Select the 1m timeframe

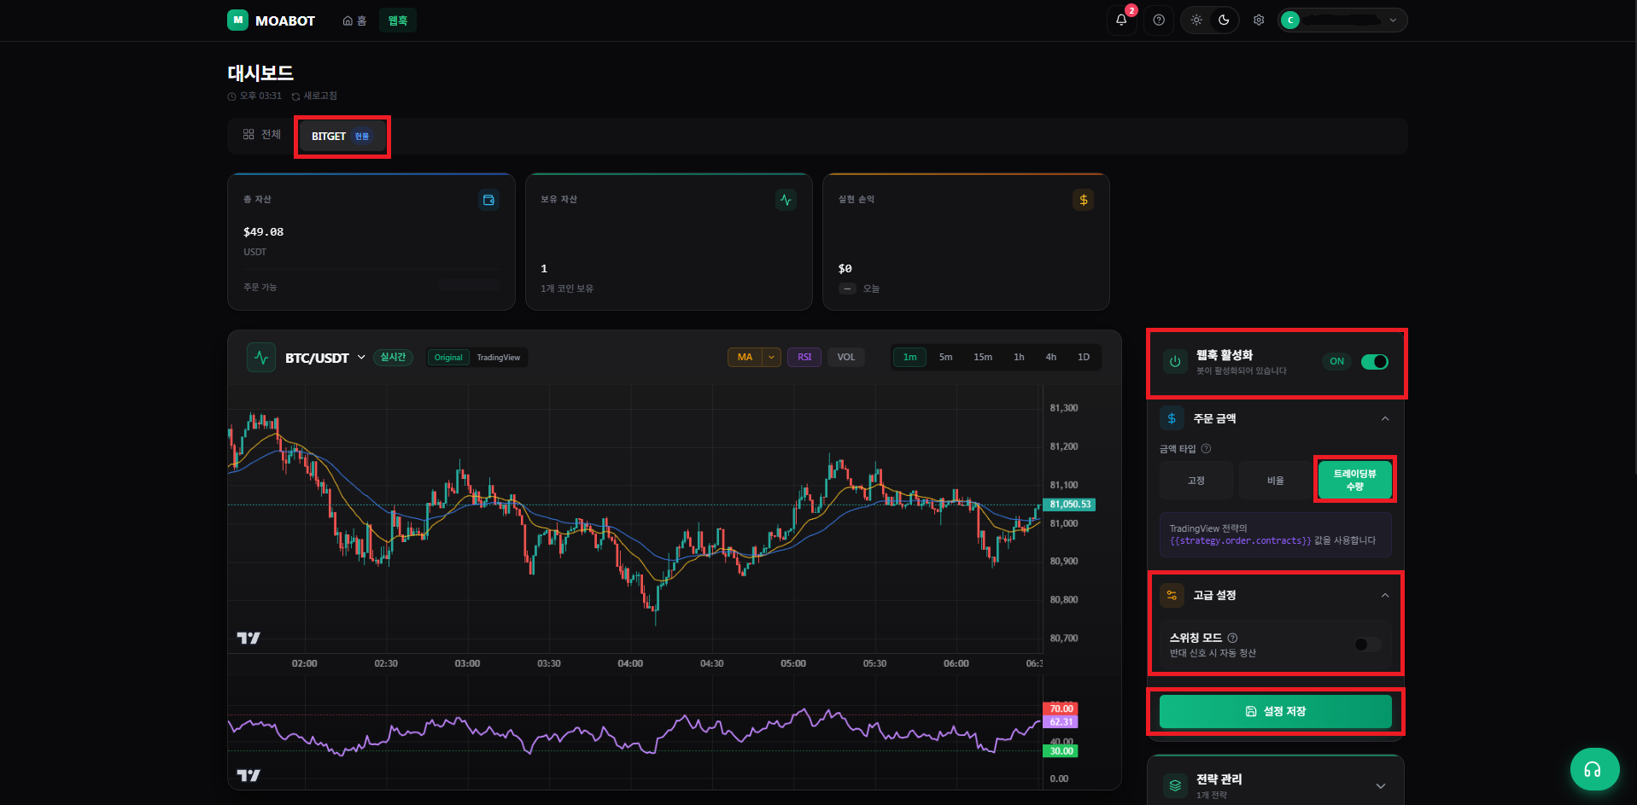[x=910, y=357]
